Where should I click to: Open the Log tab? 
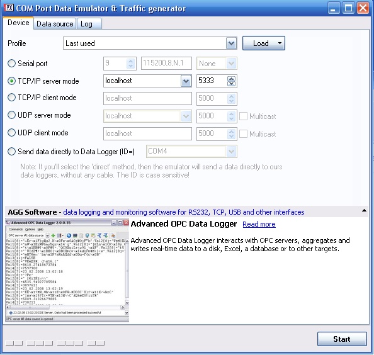click(89, 24)
